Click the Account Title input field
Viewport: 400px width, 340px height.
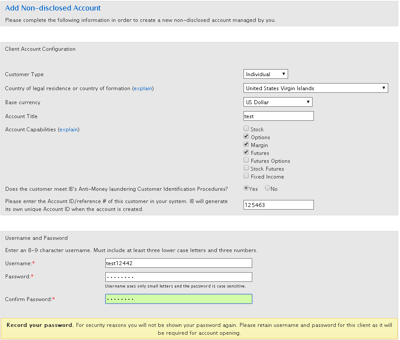click(x=278, y=116)
